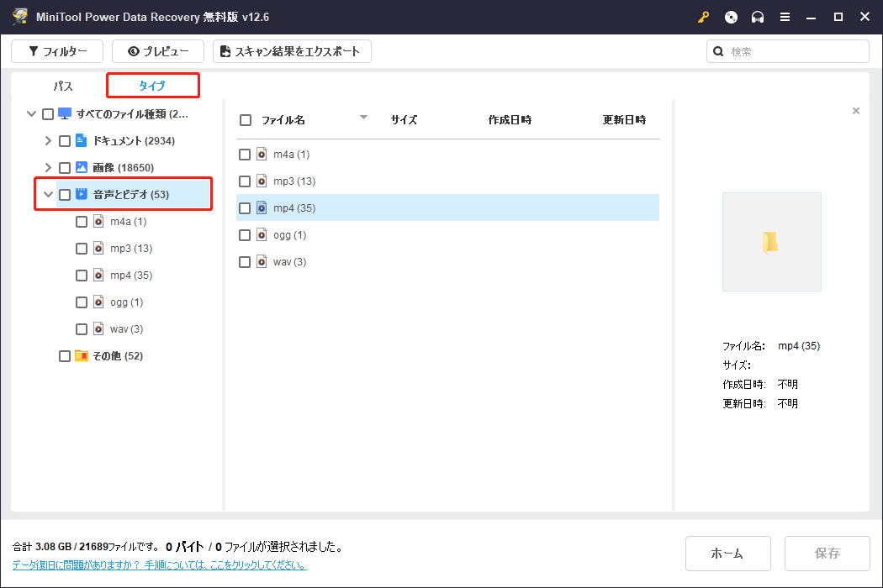The image size is (883, 588).
Task: Click the その他 folder icon in the tree
Action: click(82, 356)
